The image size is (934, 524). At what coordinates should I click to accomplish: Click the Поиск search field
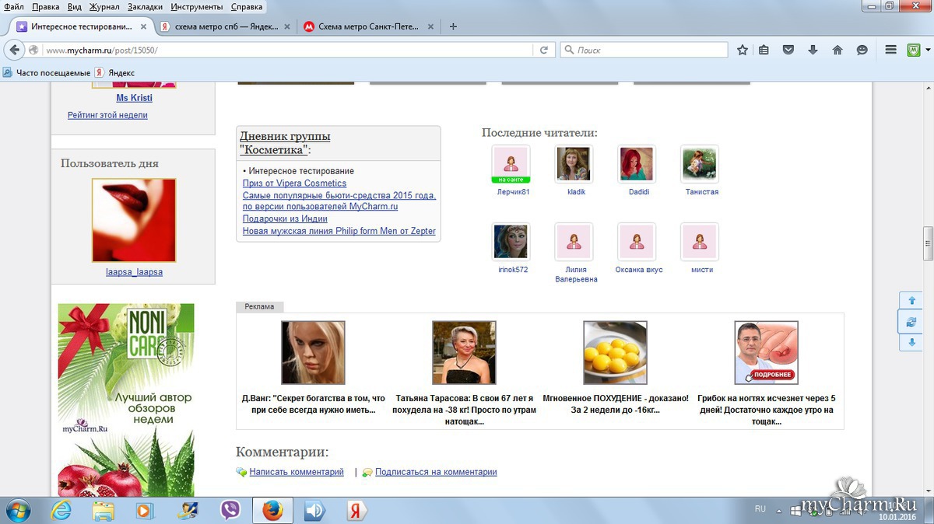[650, 50]
